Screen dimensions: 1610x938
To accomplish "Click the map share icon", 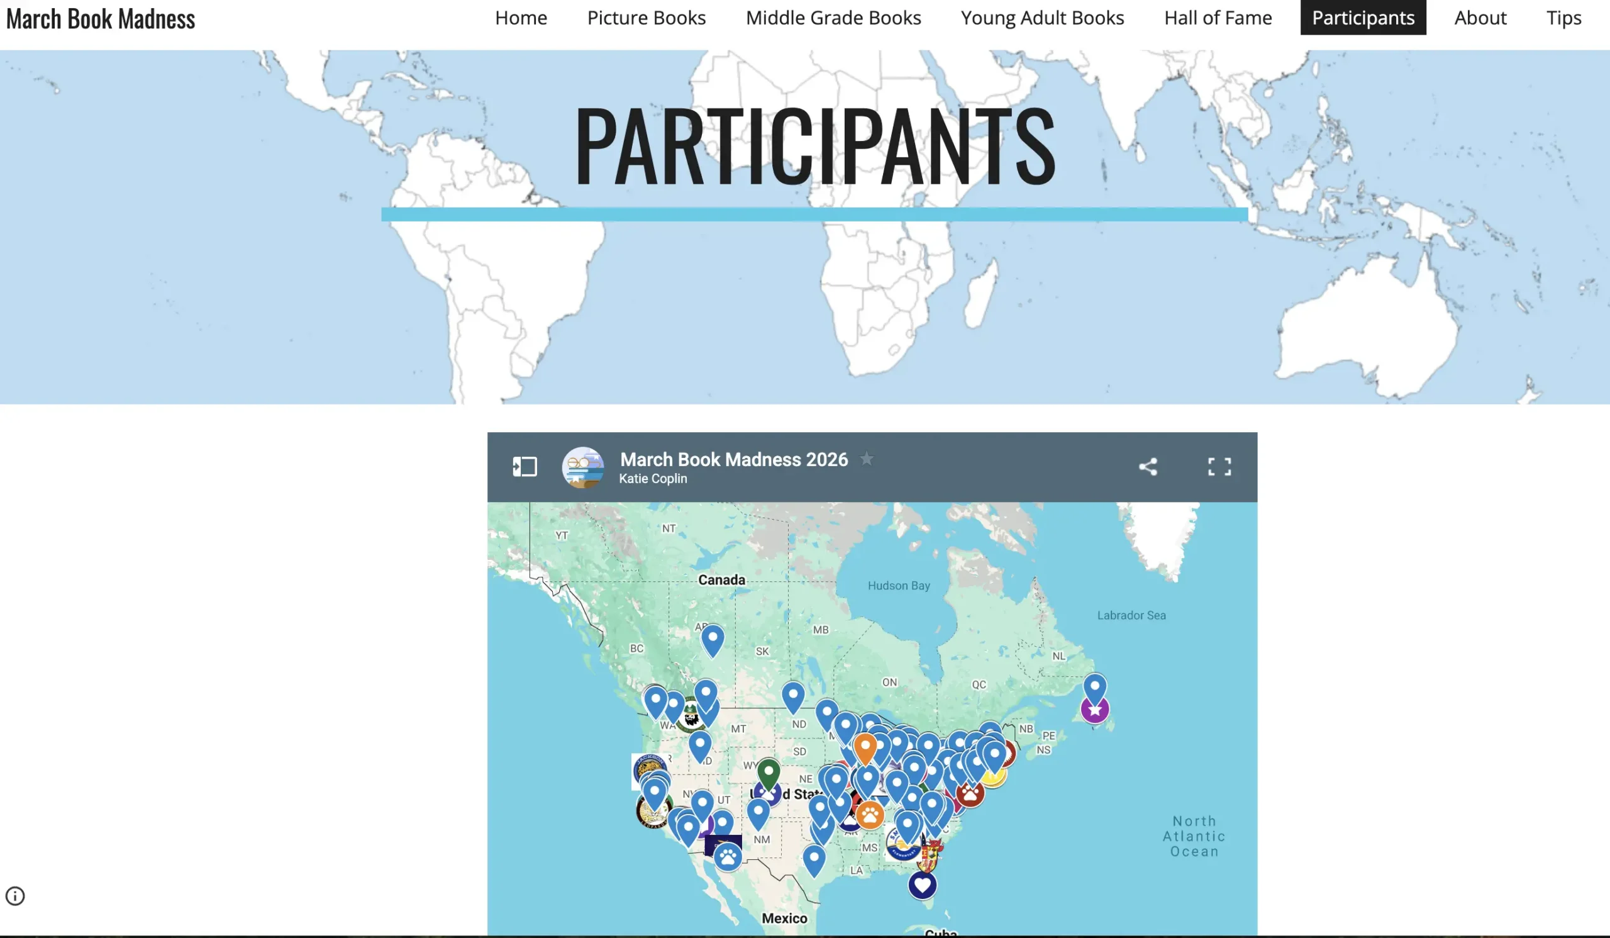I will pyautogui.click(x=1148, y=467).
